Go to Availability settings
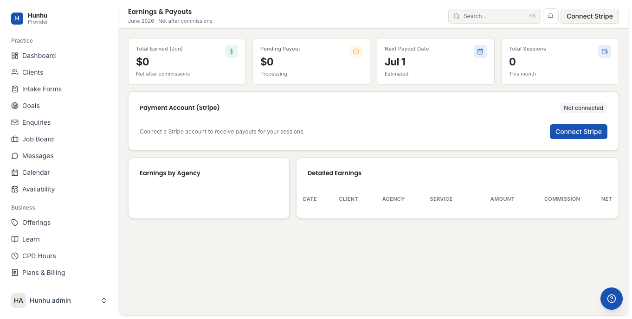Image resolution: width=632 pixels, height=319 pixels. [59, 189]
